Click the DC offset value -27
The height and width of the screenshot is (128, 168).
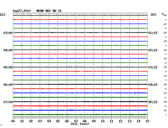(165, 24)
